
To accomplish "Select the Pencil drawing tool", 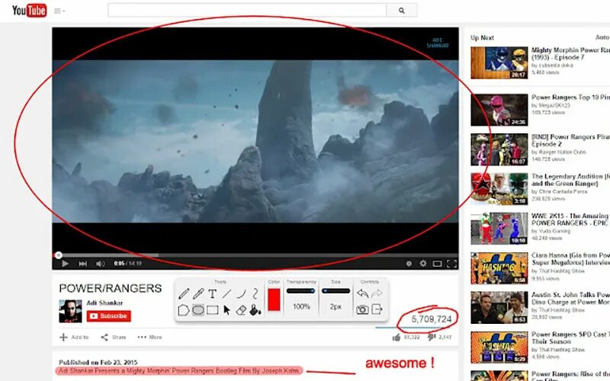I will click(x=184, y=293).
